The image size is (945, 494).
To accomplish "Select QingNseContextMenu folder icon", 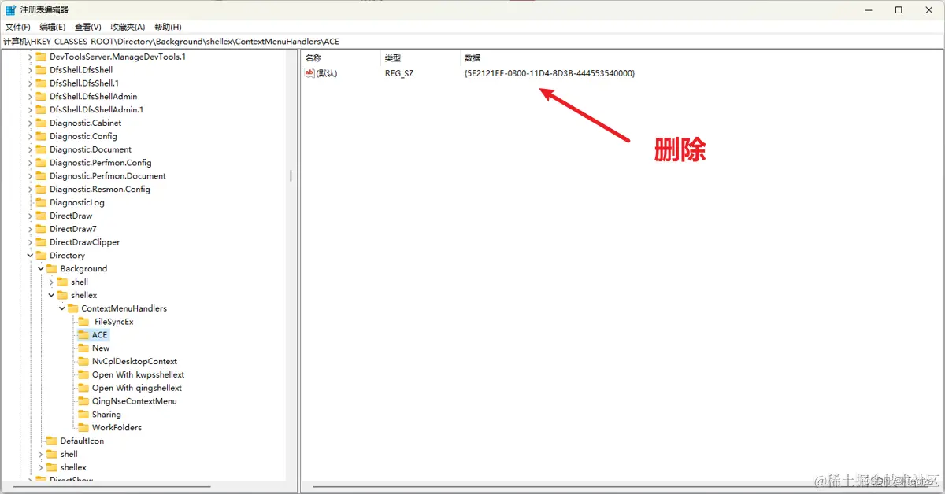I will [x=83, y=401].
